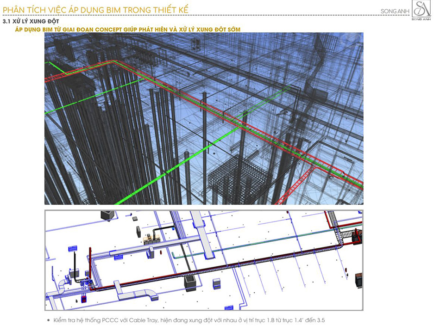Open the lower plan view of cable tray
This screenshot has height=331, width=440.
tap(204, 260)
